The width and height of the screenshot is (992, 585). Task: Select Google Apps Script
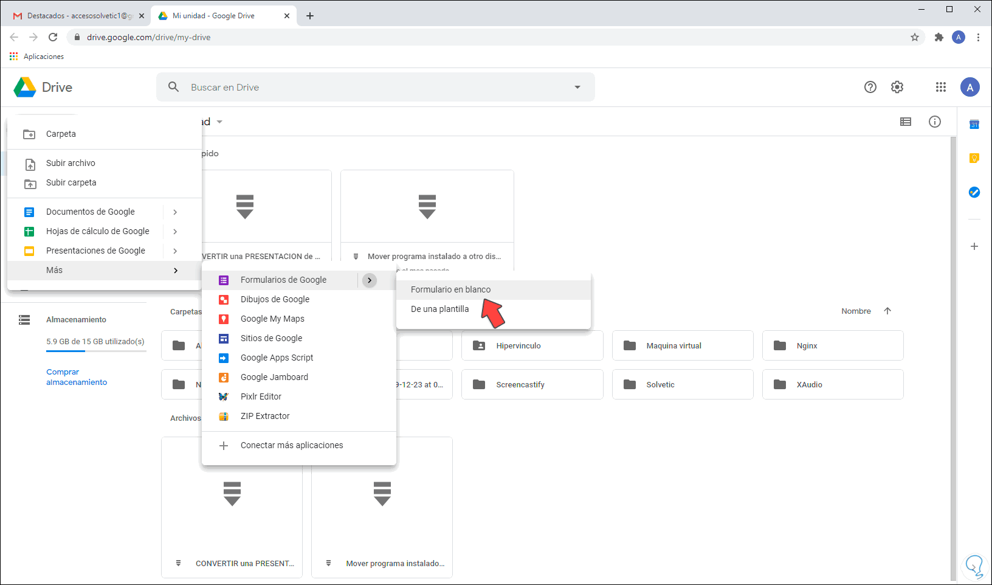pos(299,358)
